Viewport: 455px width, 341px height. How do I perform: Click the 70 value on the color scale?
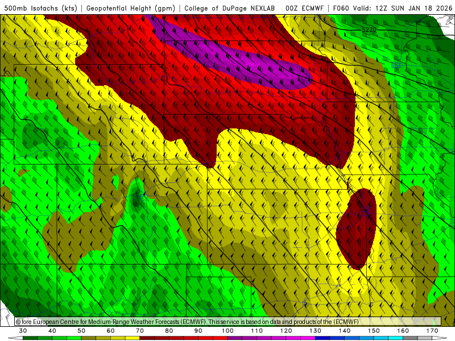(x=140, y=331)
